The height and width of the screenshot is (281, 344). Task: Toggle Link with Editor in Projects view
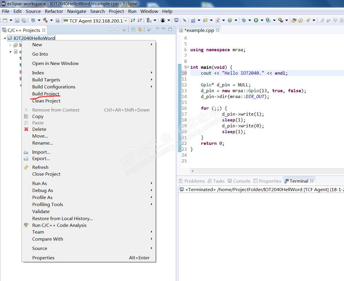pyautogui.click(x=140, y=30)
